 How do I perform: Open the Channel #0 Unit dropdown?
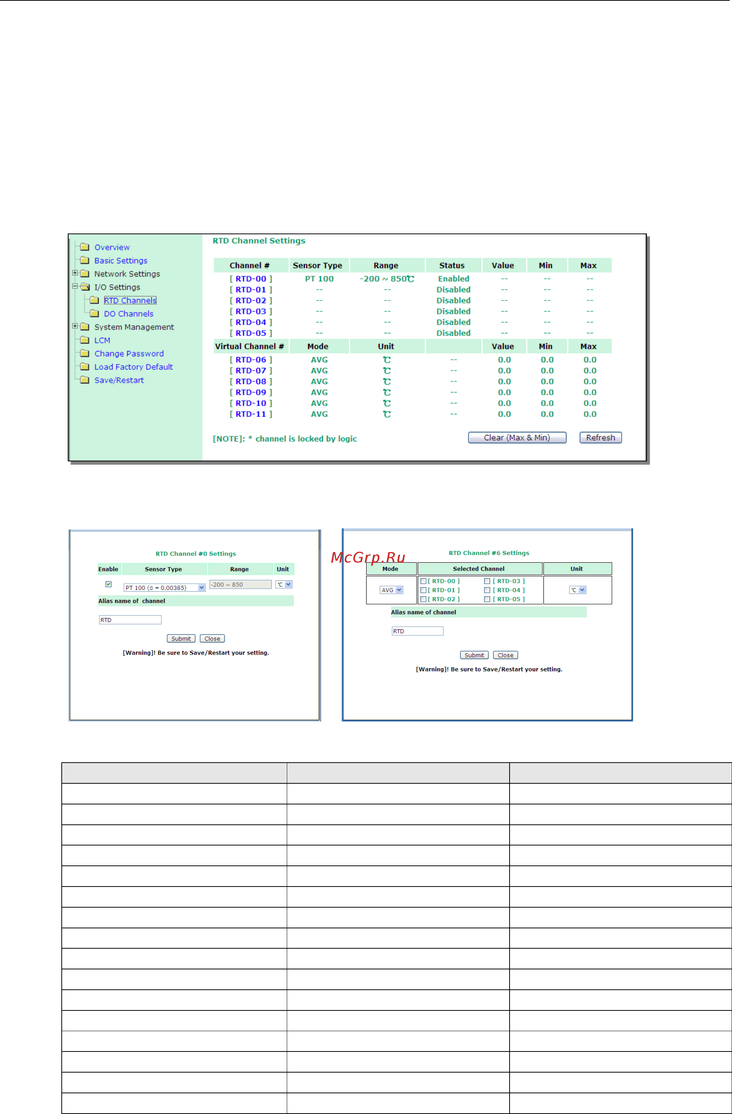click(x=284, y=584)
